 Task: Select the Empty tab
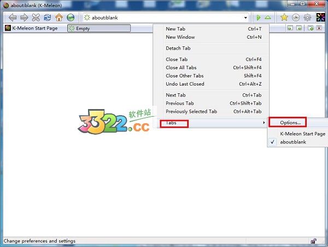pyautogui.click(x=99, y=28)
